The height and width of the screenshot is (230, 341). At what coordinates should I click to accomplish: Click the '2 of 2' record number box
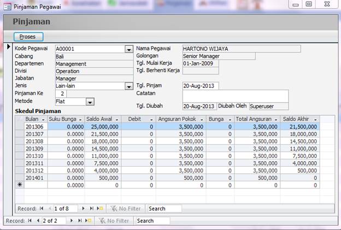pos(54,221)
